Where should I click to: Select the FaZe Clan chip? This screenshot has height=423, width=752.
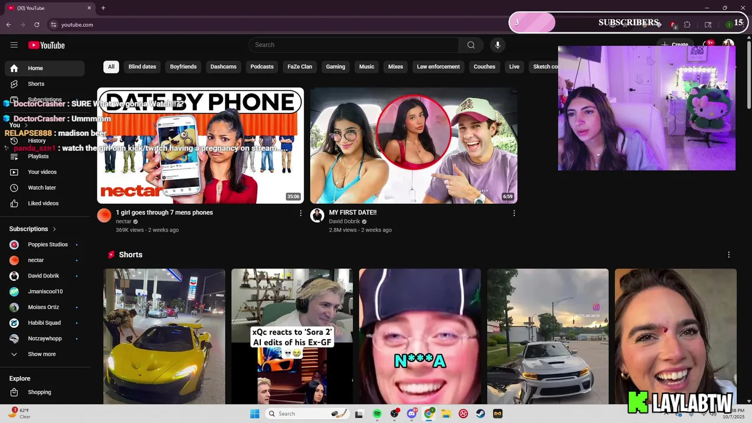tap(300, 66)
